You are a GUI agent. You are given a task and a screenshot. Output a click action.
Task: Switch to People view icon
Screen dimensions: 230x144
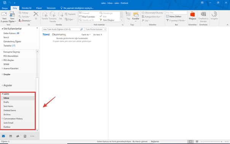point(18,136)
